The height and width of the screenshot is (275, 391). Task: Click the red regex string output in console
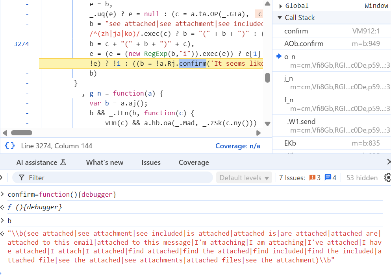[x=195, y=247]
